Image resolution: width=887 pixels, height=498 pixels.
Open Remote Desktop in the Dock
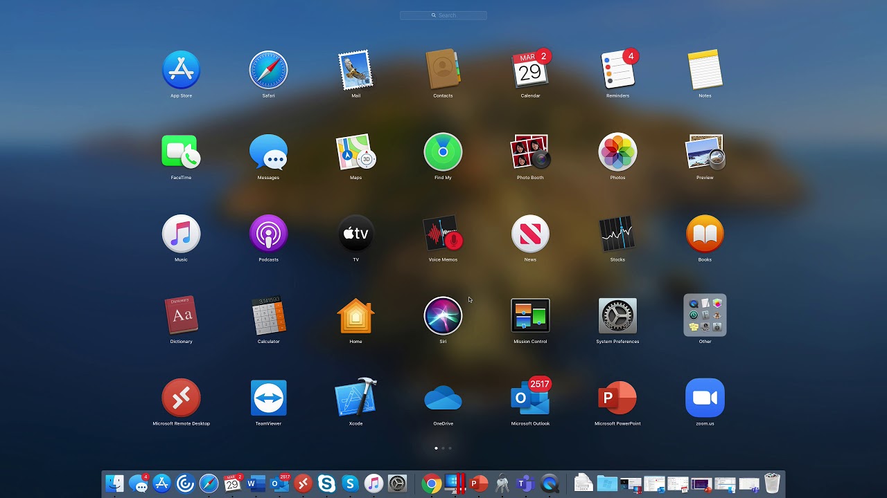tap(303, 483)
